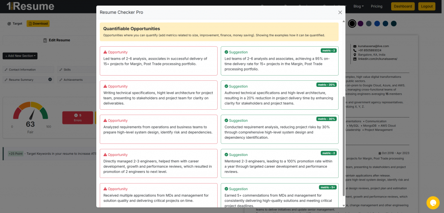
Task: Click the email envelope icon in resume
Action: (355, 46)
